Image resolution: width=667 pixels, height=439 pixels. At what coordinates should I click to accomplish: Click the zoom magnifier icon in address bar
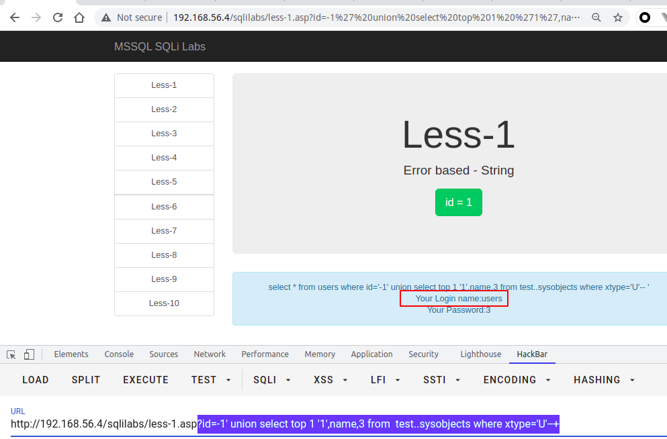click(x=596, y=17)
